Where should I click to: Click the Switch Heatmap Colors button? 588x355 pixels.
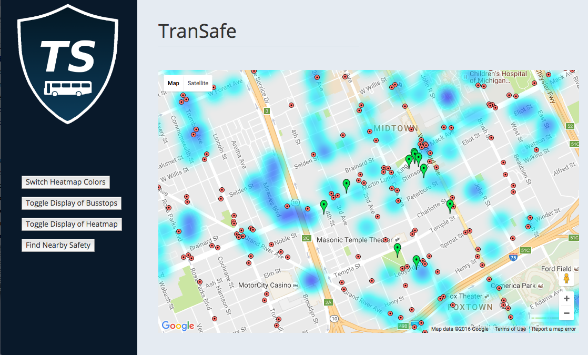tap(66, 182)
